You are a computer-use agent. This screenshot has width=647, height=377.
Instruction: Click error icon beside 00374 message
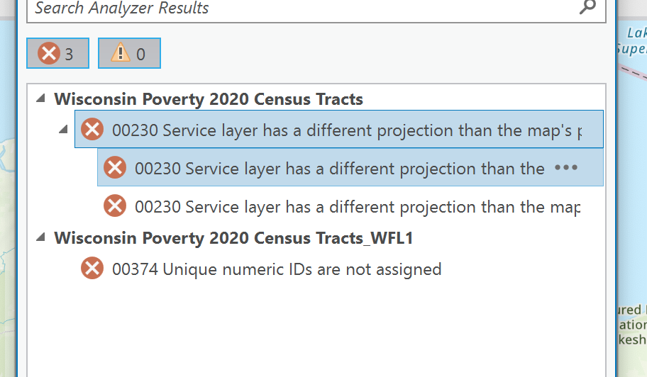92,269
